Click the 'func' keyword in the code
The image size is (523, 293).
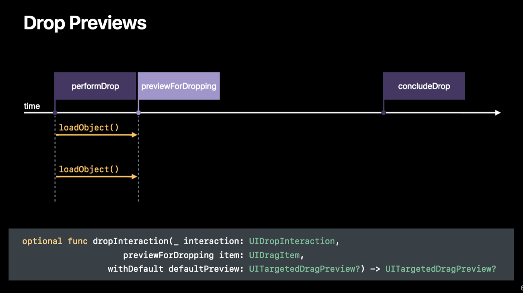[78, 241]
